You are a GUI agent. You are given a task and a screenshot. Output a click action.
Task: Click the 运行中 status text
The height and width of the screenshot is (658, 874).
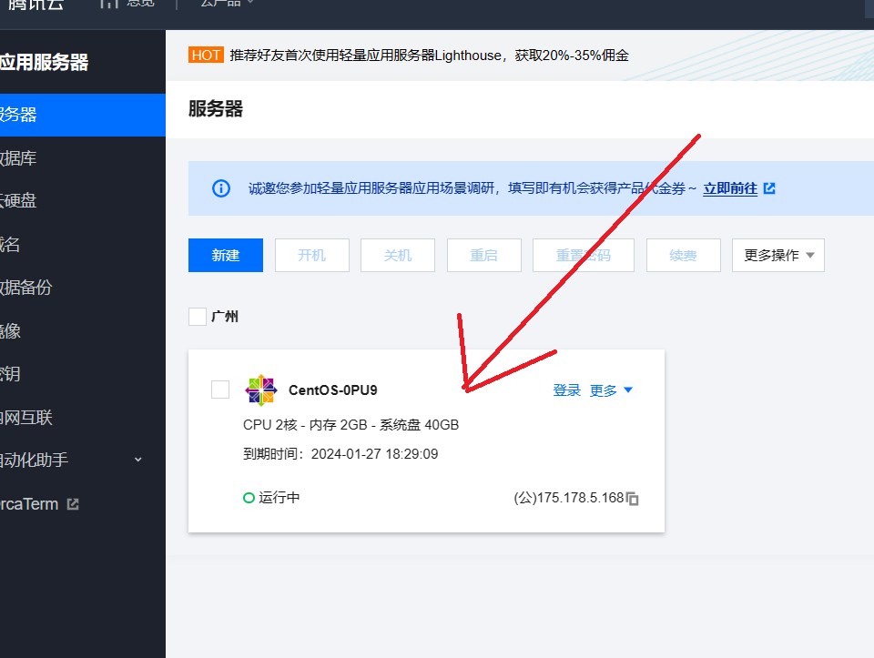click(x=279, y=498)
